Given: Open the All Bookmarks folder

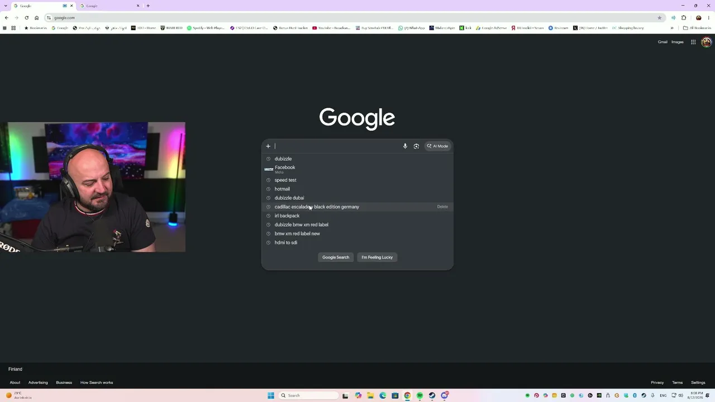Looking at the screenshot, I should click(697, 28).
